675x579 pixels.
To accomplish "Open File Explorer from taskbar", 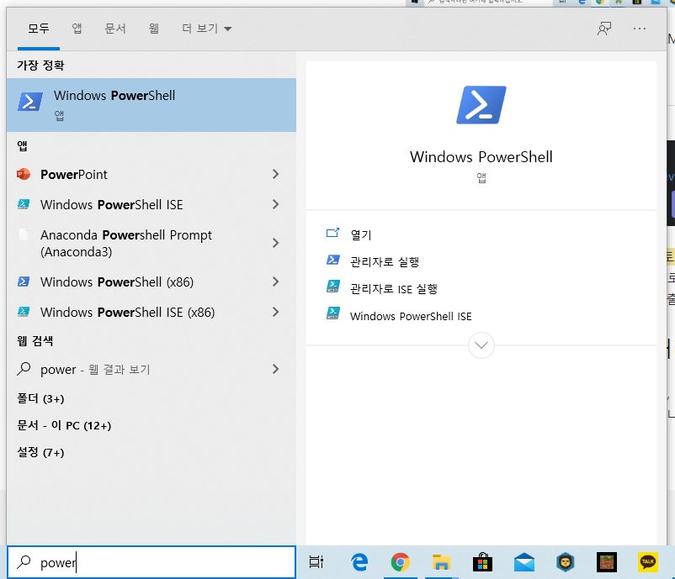I will [x=441, y=562].
